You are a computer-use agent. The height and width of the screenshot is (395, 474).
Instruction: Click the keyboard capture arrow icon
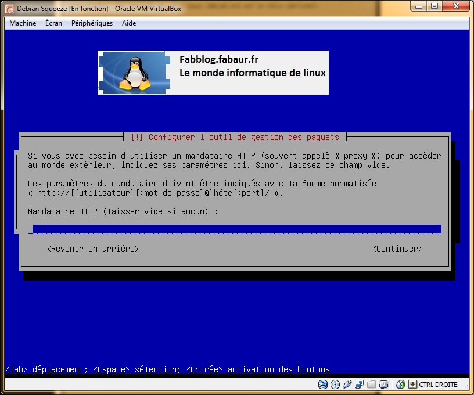(412, 385)
